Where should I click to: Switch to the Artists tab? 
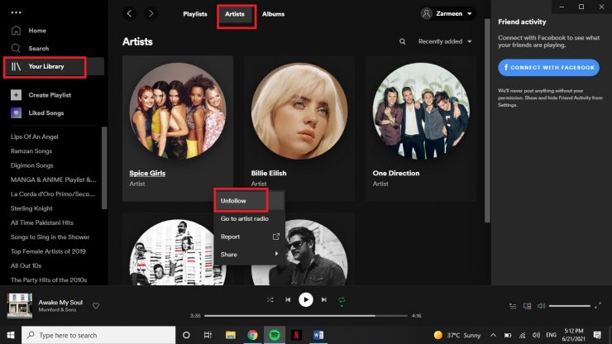tap(235, 14)
